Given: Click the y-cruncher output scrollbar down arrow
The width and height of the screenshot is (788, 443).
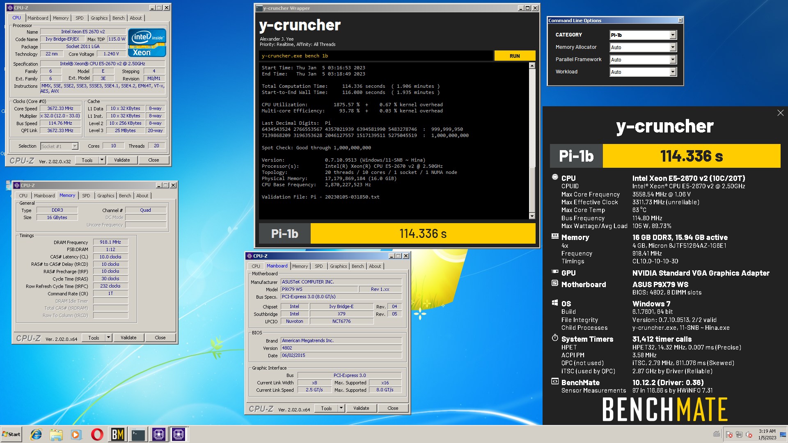Looking at the screenshot, I should pyautogui.click(x=532, y=216).
